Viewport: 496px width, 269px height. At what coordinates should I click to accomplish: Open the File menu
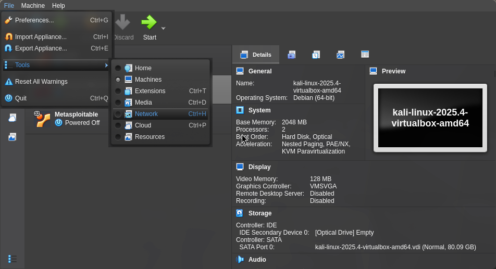9,6
